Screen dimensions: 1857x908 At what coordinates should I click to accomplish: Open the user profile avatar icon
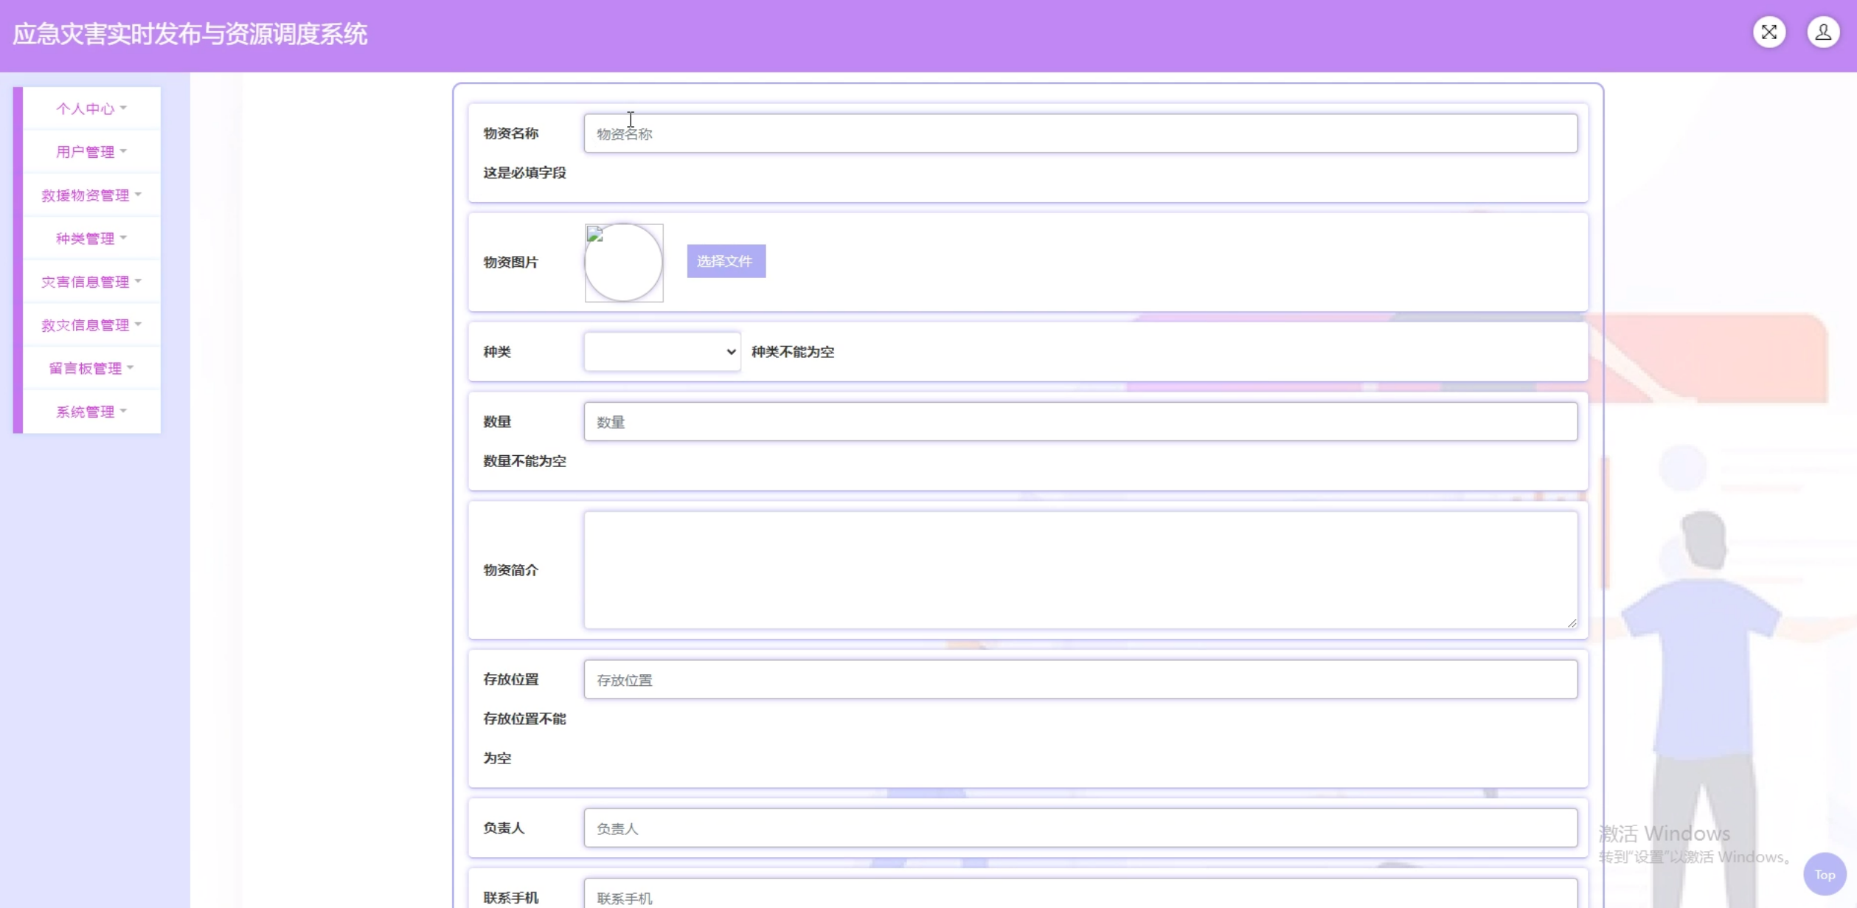click(1822, 32)
